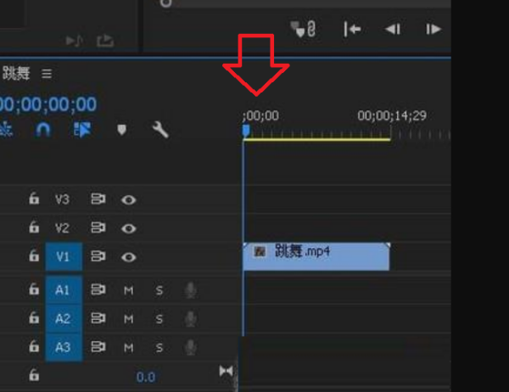The width and height of the screenshot is (509, 392).
Task: Select the 跳舞 sequence tab
Action: pyautogui.click(x=15, y=74)
